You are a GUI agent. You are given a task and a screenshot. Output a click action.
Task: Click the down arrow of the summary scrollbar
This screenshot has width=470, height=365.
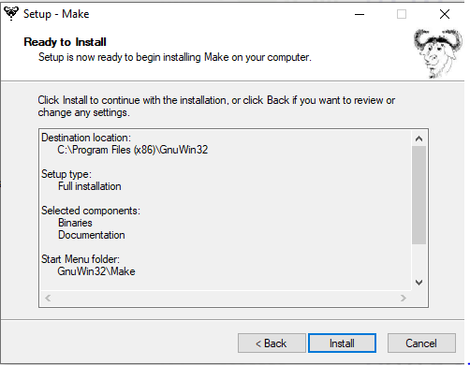coord(419,283)
